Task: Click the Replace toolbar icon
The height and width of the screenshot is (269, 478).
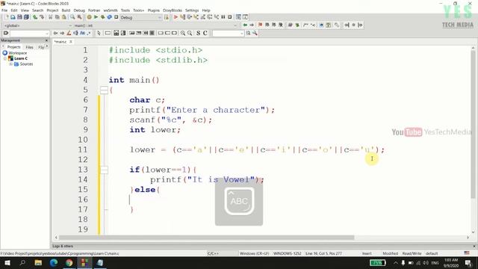Action: (x=79, y=17)
